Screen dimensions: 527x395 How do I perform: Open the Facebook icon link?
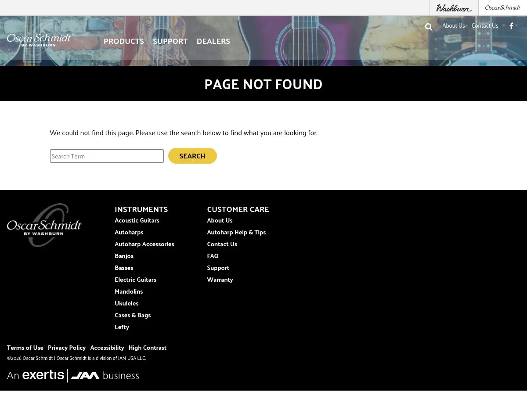pyautogui.click(x=511, y=26)
